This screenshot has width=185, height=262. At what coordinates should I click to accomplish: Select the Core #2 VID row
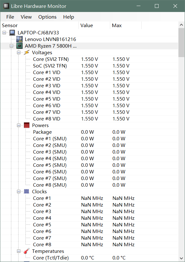point(89,79)
